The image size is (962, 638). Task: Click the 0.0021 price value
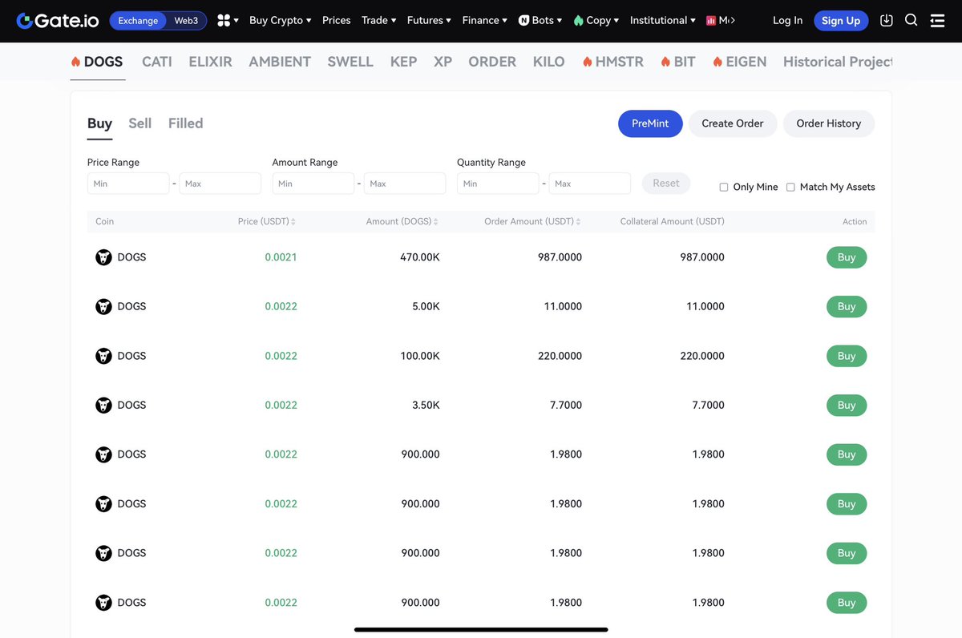pos(281,257)
